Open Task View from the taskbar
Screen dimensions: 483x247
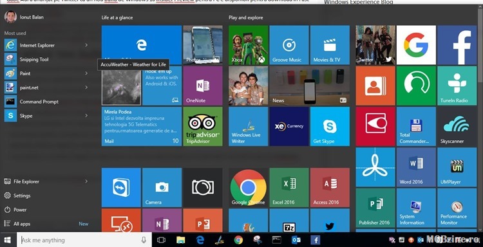click(x=161, y=240)
